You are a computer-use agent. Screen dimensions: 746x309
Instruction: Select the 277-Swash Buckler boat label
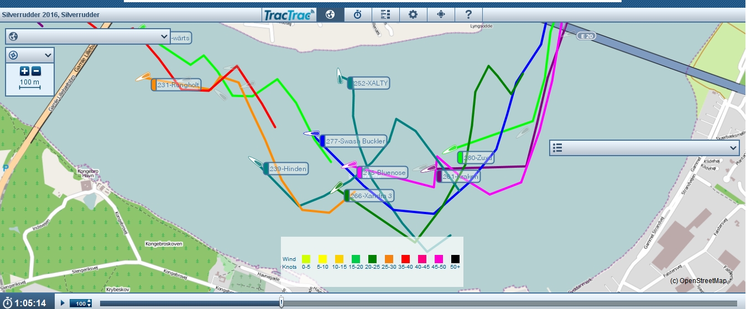coord(355,141)
